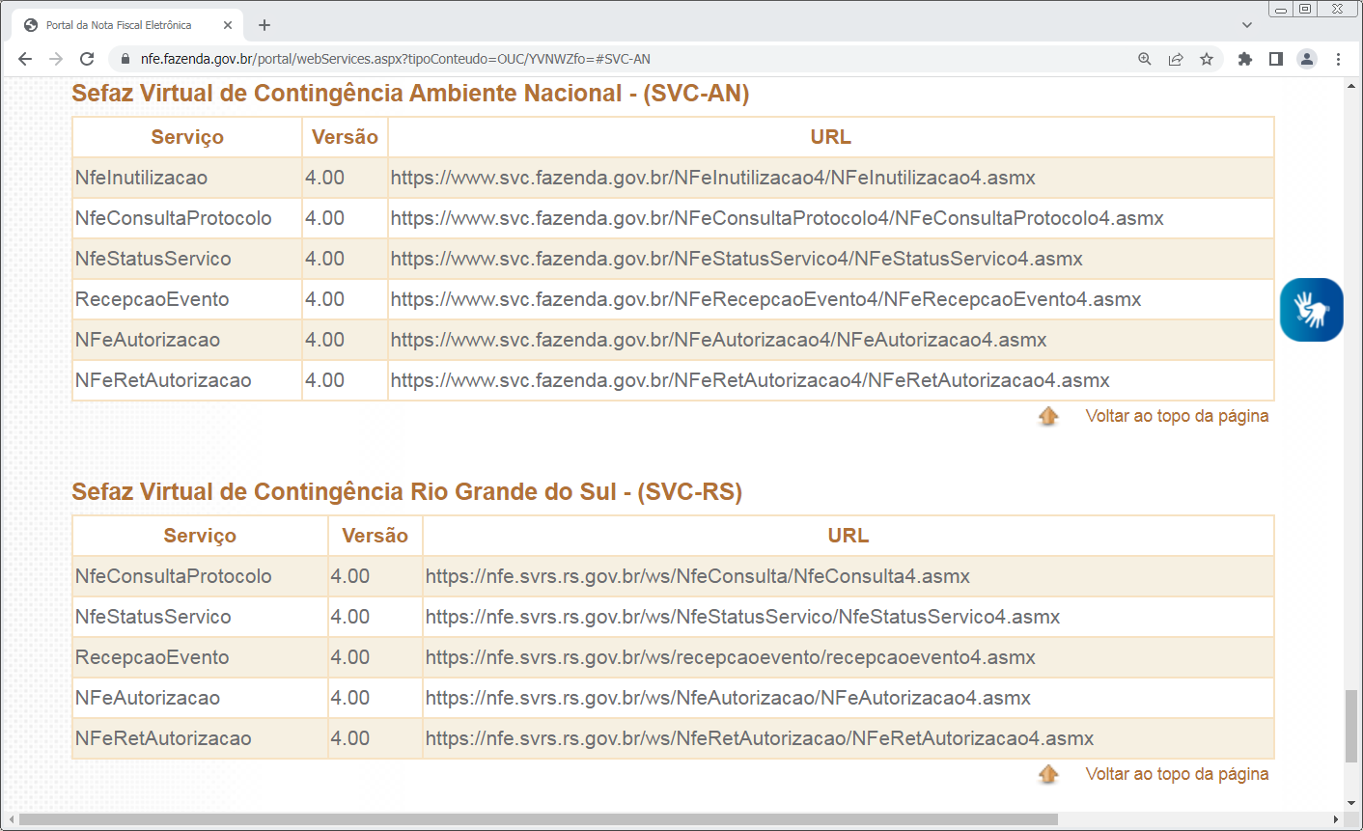The height and width of the screenshot is (831, 1363).
Task: View site information via the lock icon
Action: pos(125,59)
